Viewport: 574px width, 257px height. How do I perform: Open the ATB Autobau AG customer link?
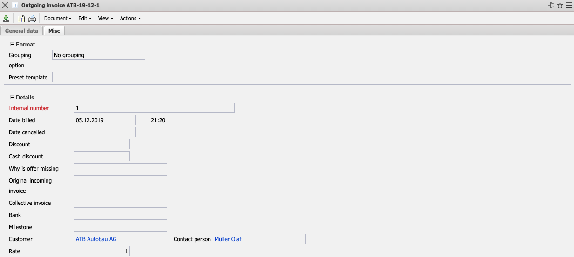coord(96,239)
